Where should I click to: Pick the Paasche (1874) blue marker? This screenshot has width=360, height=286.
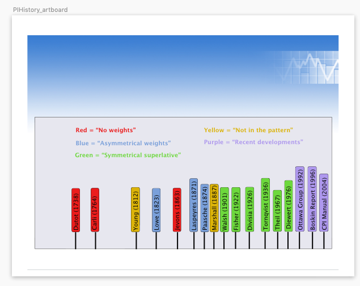point(205,208)
